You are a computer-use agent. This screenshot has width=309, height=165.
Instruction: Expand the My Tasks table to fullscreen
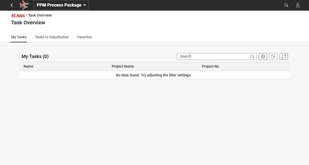click(284, 56)
